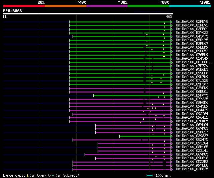This screenshot has width=214, height=178.
Task: Click the UniRef100_Q8H165 label
Action: [x=192, y=147]
